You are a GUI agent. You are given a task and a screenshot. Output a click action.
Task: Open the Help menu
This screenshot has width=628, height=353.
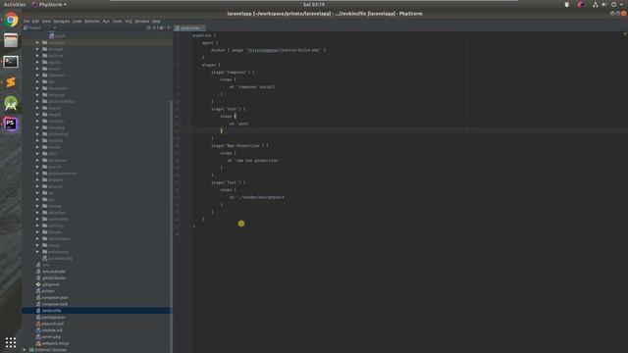coord(156,22)
